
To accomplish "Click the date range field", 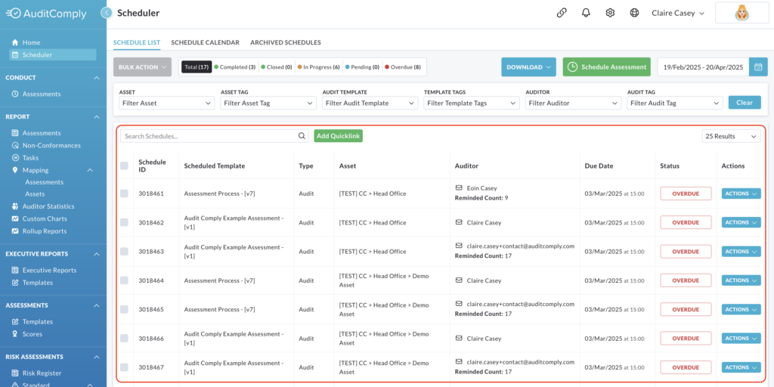I will (x=704, y=67).
